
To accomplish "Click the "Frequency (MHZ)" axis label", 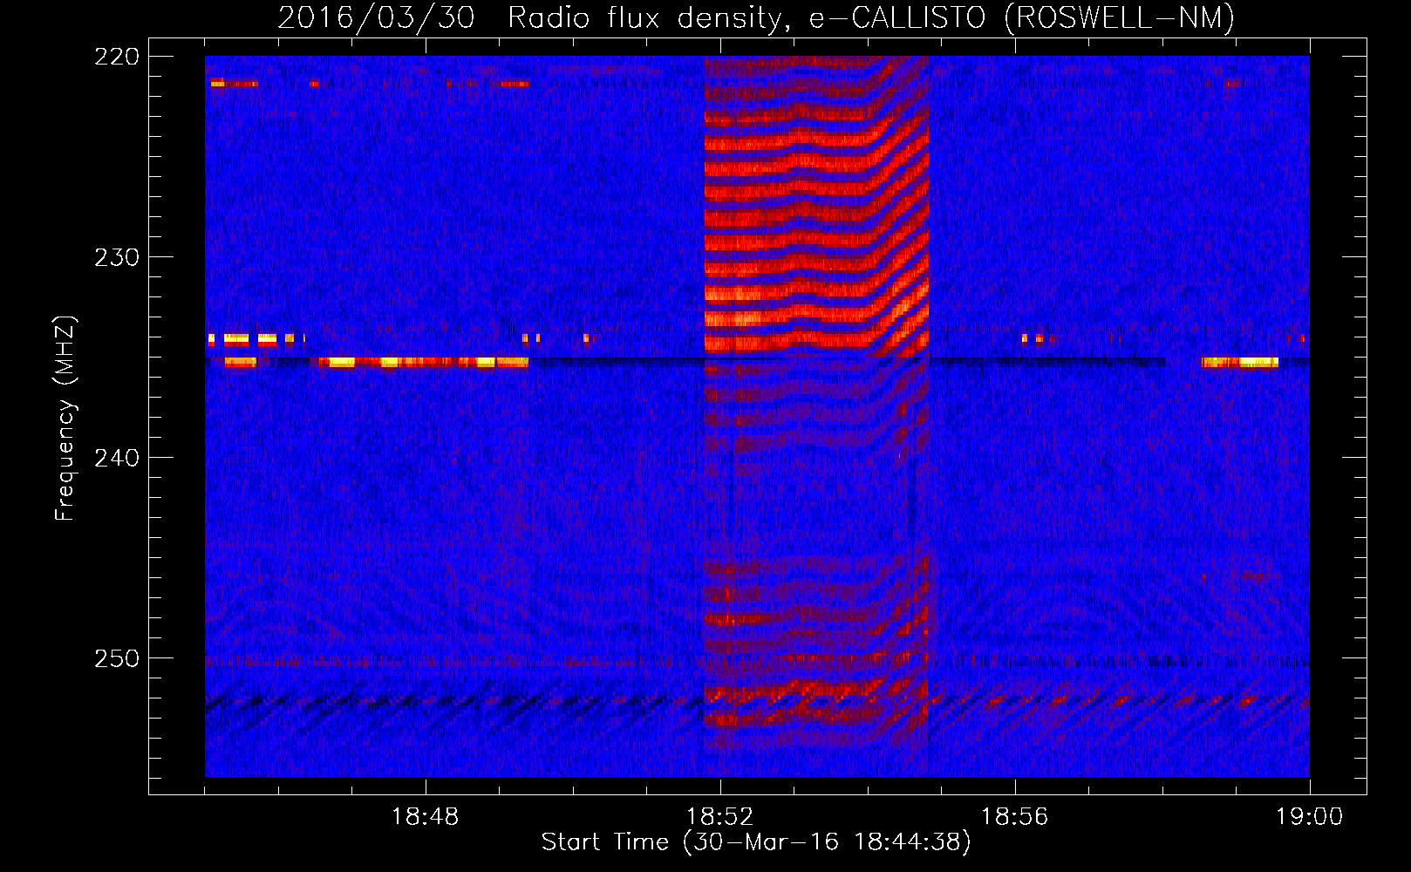I will click(x=65, y=418).
